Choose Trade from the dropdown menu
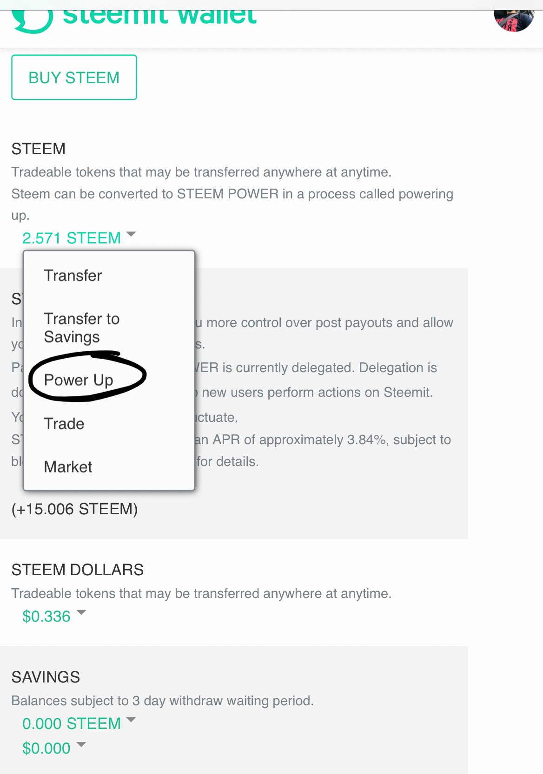543x774 pixels. tap(64, 424)
